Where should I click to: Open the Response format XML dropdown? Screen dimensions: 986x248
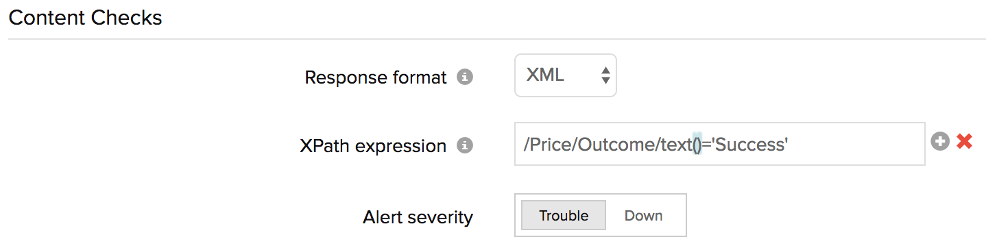point(566,75)
